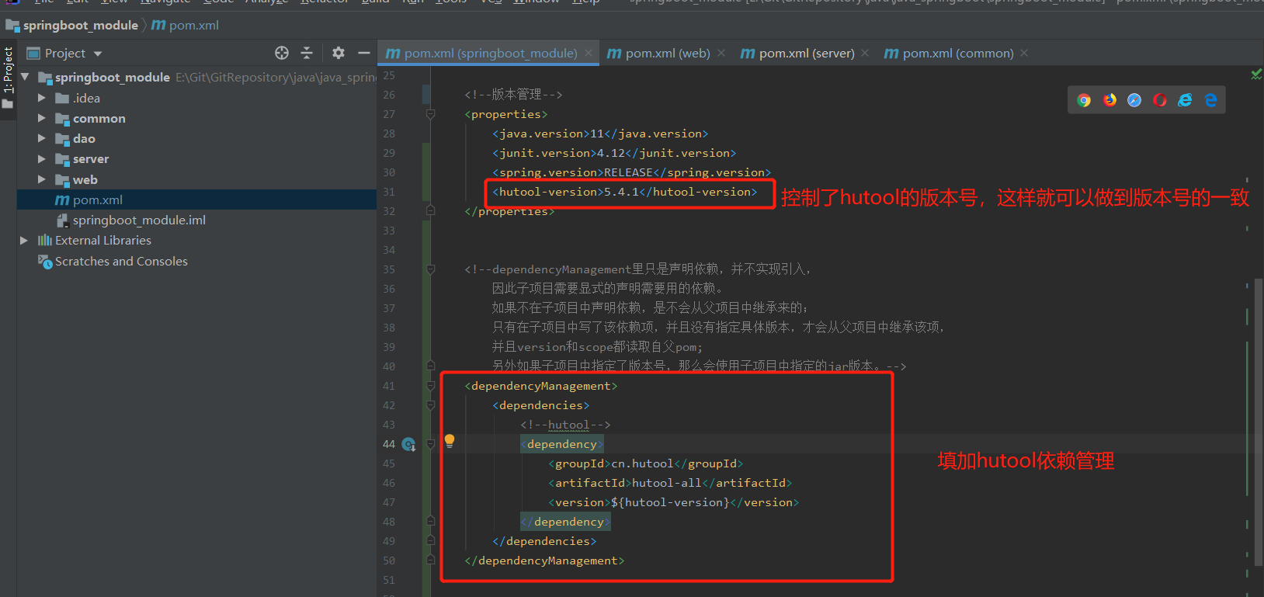Select External Libraries in the project tree

tap(103, 241)
